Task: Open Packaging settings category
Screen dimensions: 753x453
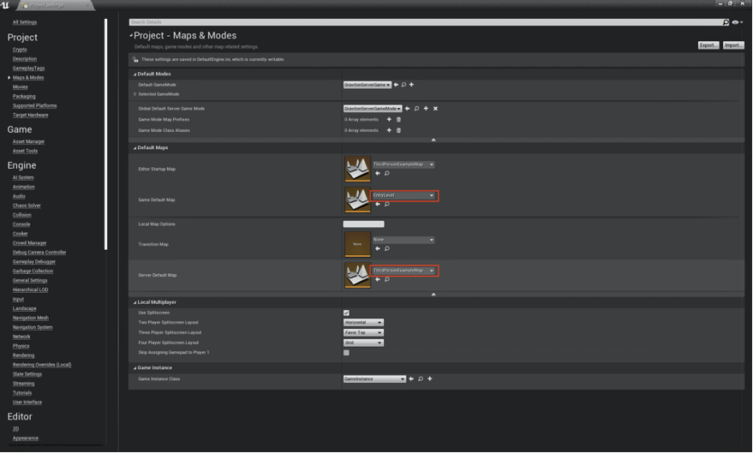Action: pos(24,96)
